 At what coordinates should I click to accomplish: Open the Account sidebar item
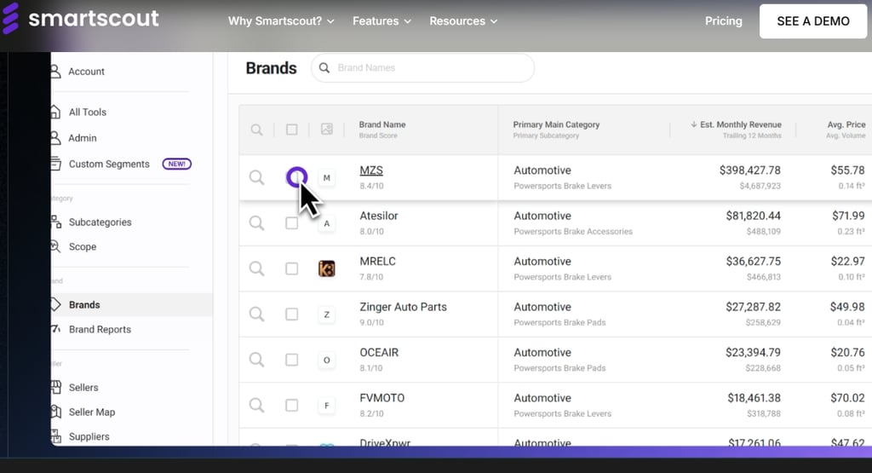coord(86,72)
